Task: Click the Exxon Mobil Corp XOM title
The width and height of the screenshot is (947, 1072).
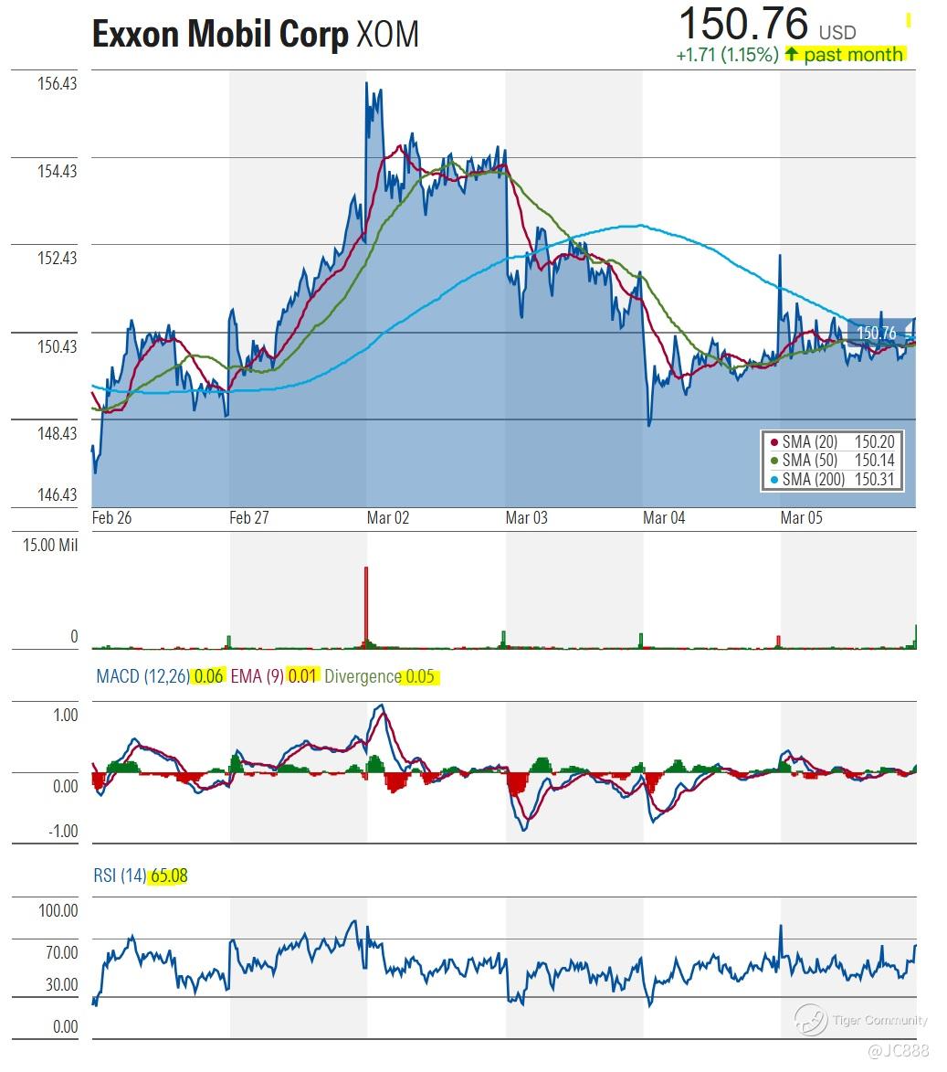Action: [256, 34]
